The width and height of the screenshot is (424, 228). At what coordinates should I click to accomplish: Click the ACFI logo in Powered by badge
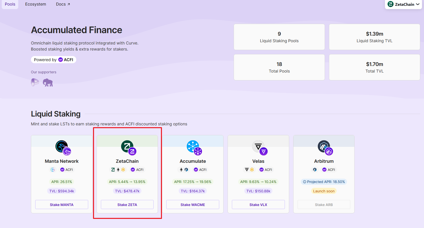coord(61,60)
